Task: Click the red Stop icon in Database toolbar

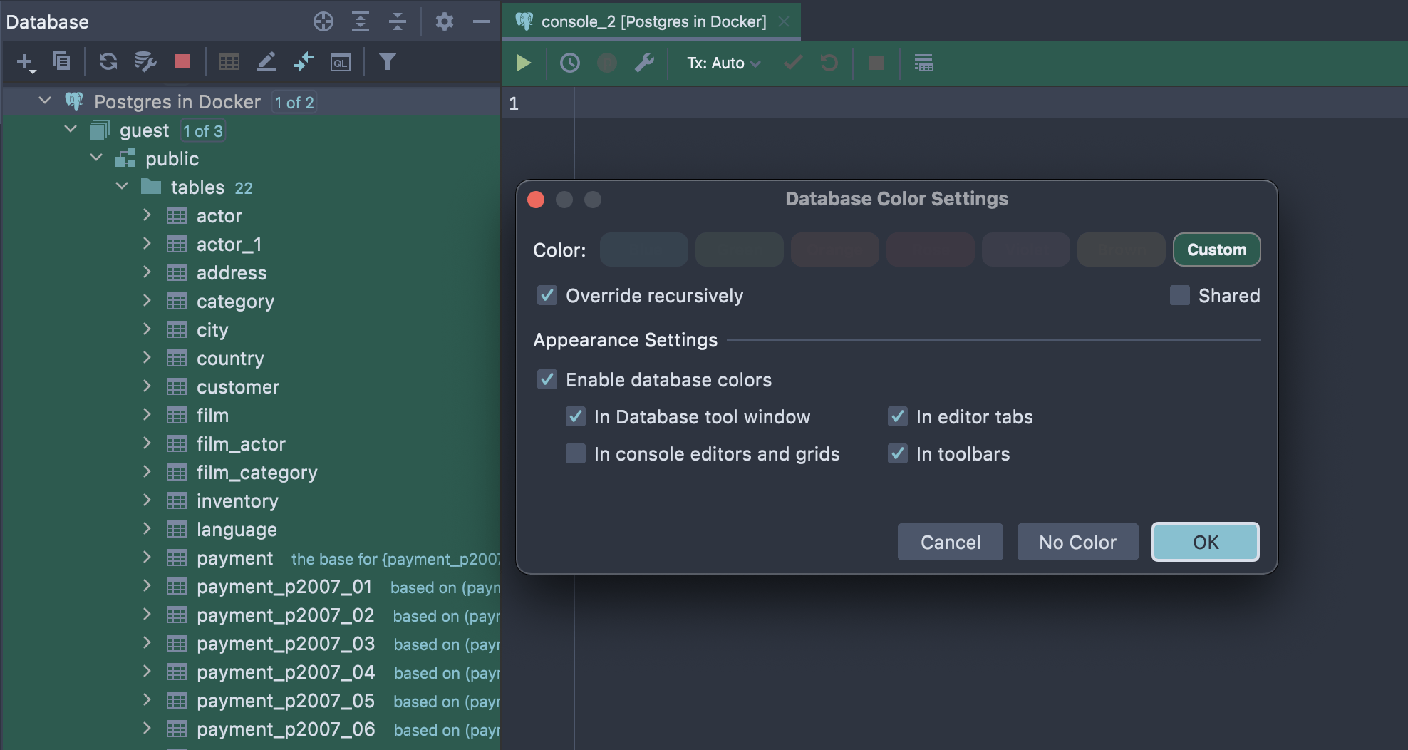Action: [182, 62]
